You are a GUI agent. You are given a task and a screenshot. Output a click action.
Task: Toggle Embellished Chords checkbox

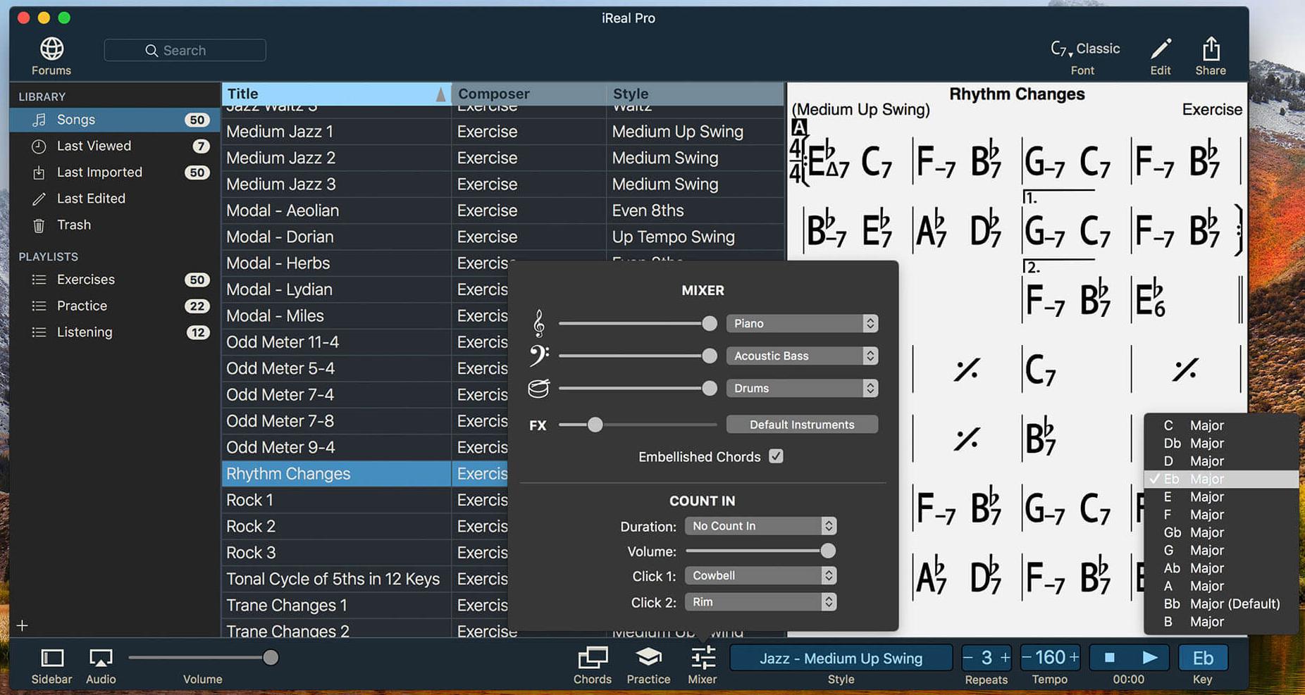tap(776, 456)
